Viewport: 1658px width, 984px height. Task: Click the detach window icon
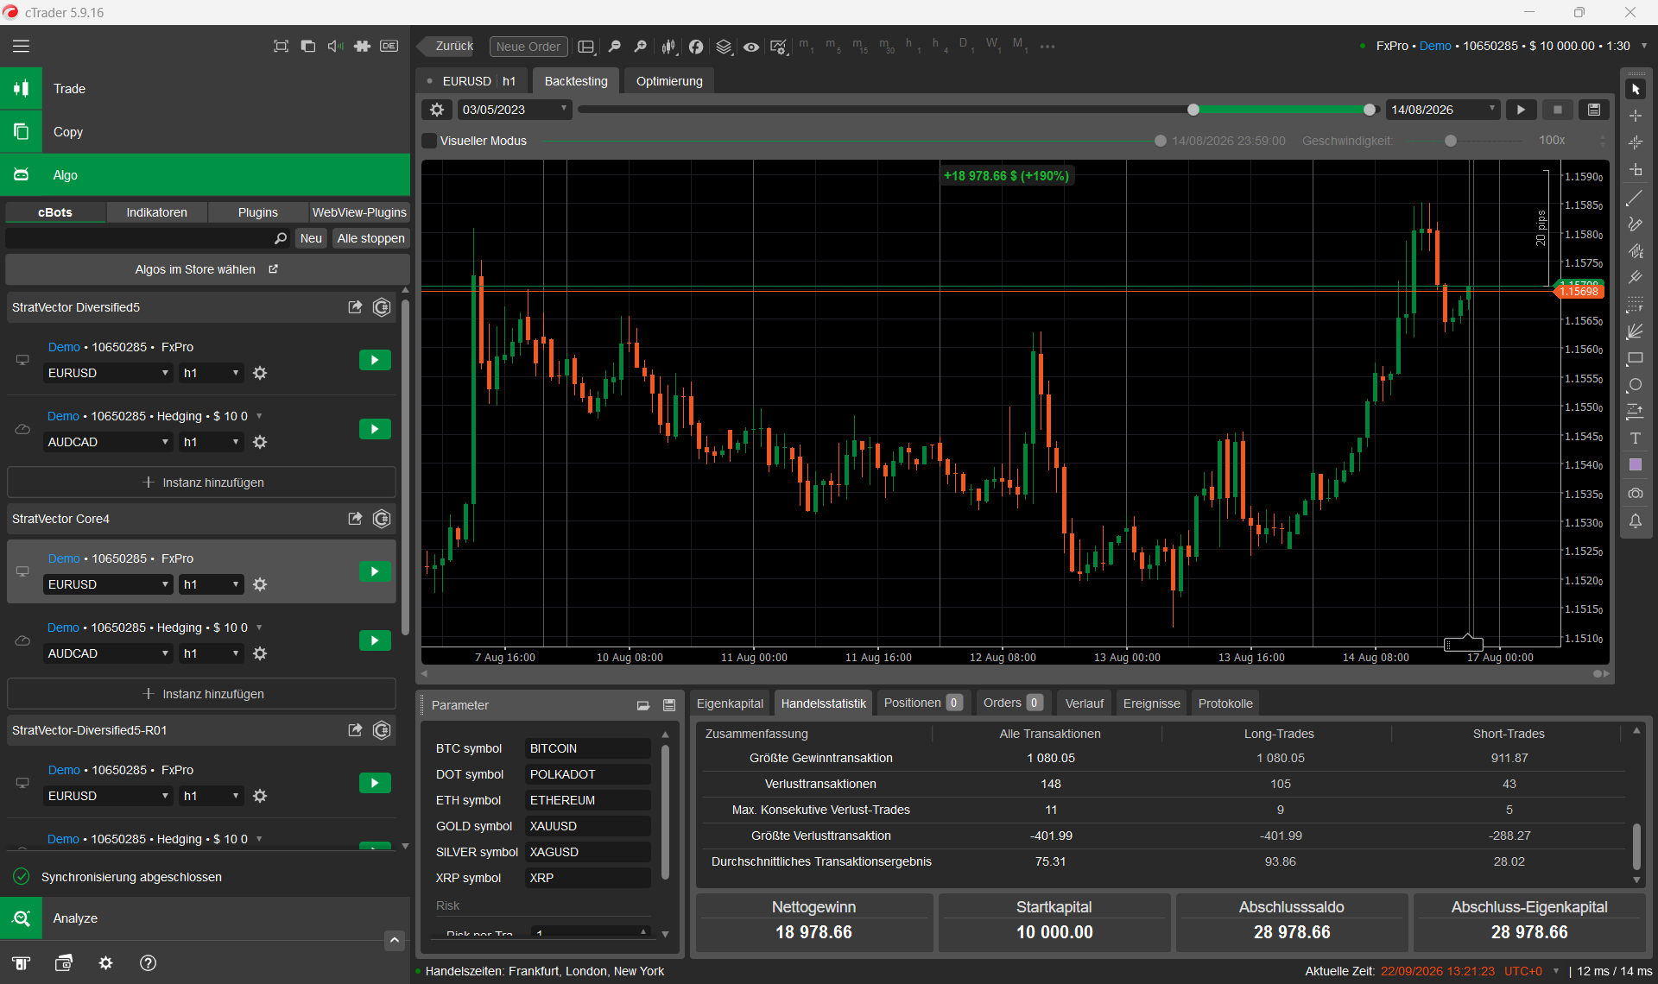(308, 46)
